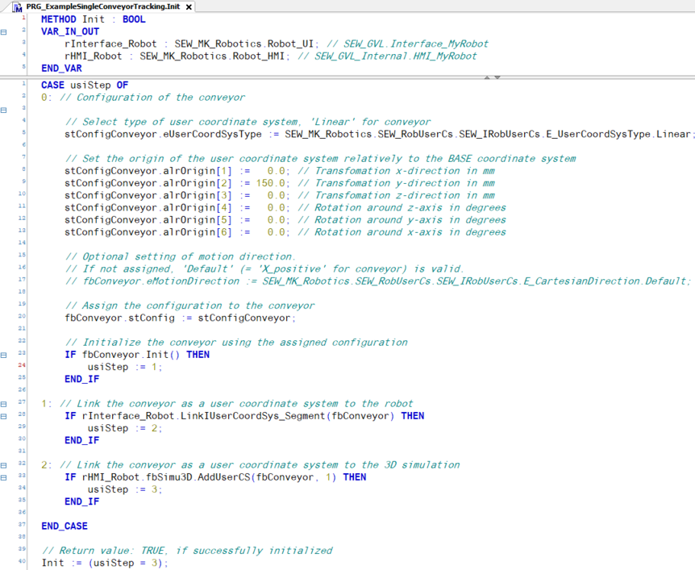
Task: Select the PRG_ExampleSingleConveyorTracking.Init tab
Action: [102, 6]
